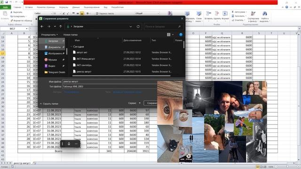Image resolution: width=301 pixels, height=169 pixels.
Task: Go forward in the save dialog
Action: click(49, 26)
